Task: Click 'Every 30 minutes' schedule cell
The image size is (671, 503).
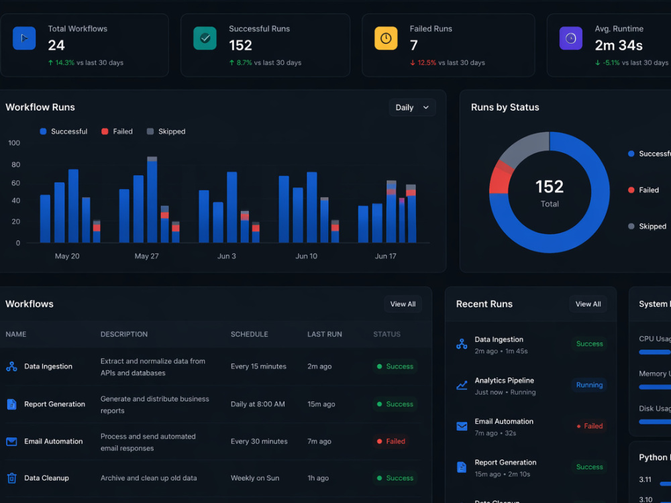Action: coord(259,441)
